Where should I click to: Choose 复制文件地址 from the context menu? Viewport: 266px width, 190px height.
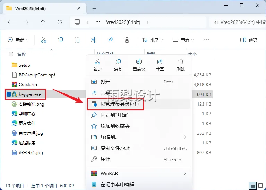point(139,148)
